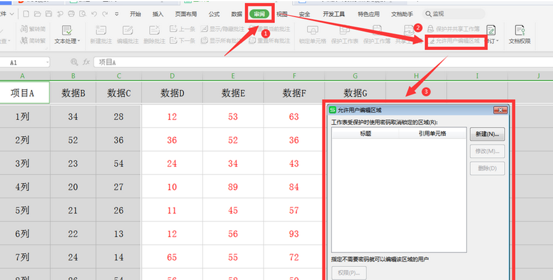This screenshot has height=280, width=553.
Task: Click the 监视 search box
Action: click(453, 14)
